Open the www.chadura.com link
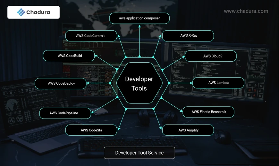The width and height of the screenshot is (279, 166). pos(246,11)
